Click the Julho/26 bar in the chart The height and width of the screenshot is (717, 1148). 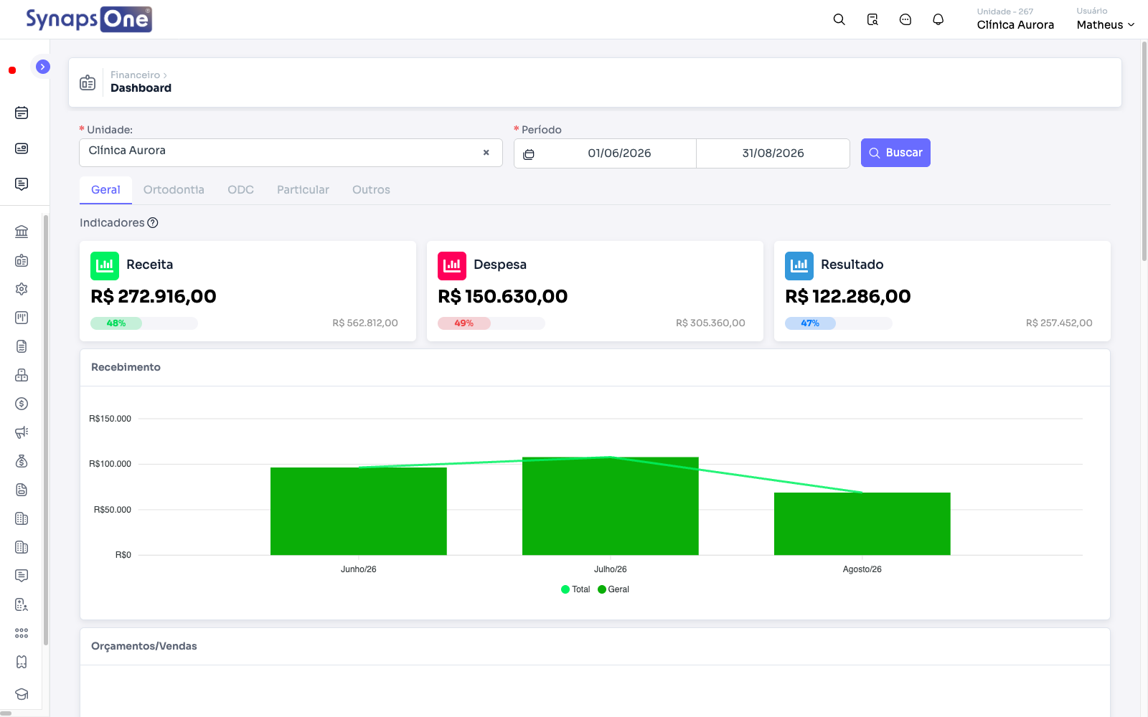coord(611,506)
